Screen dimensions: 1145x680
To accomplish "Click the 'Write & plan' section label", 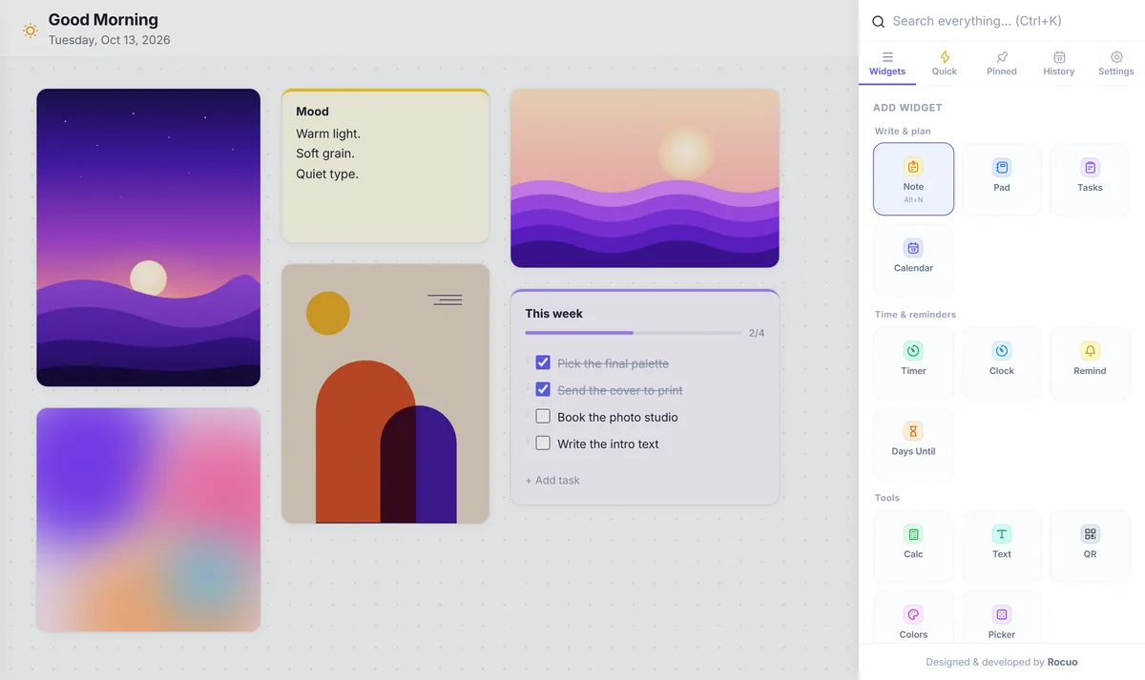I will [903, 132].
